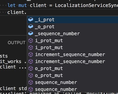Place cursor after 'client.' in editor
The height and width of the screenshot is (94, 118).
(x=26, y=12)
